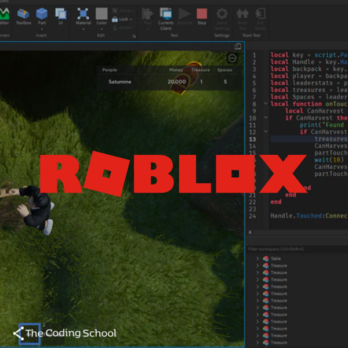Image resolution: width=348 pixels, height=348 pixels.
Task: Collapse the 'if CanHarvest' code block
Action: 266,118
